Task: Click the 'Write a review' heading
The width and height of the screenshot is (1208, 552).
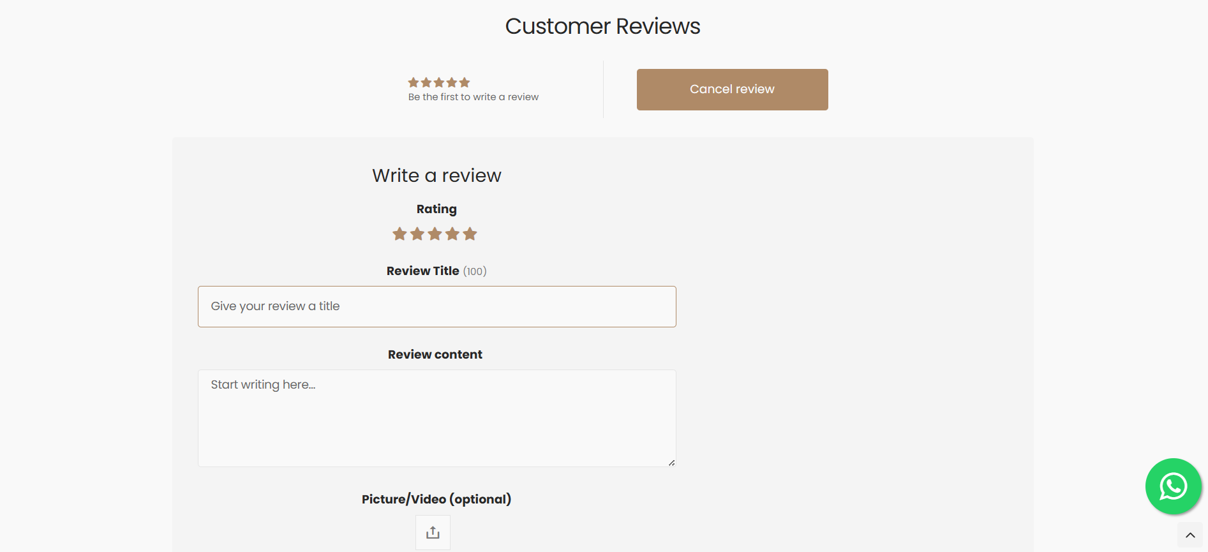Action: point(436,175)
